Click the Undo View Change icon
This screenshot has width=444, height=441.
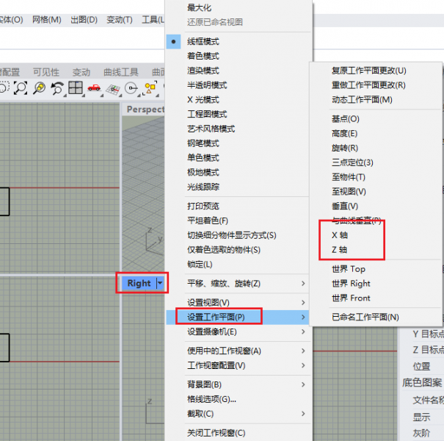(57, 88)
